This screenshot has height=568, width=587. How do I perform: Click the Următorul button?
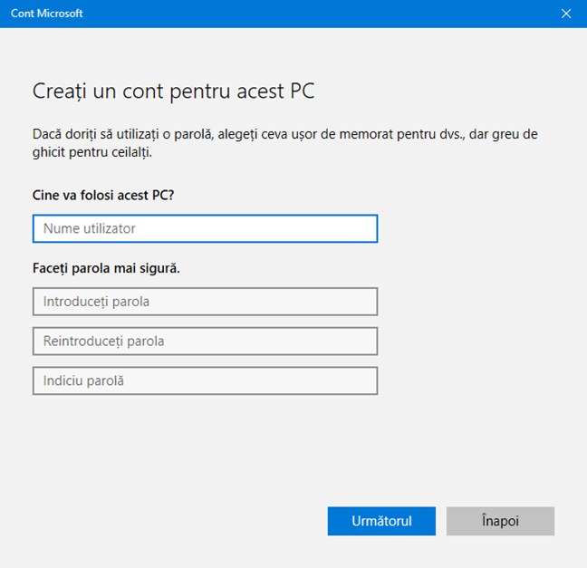point(381,521)
